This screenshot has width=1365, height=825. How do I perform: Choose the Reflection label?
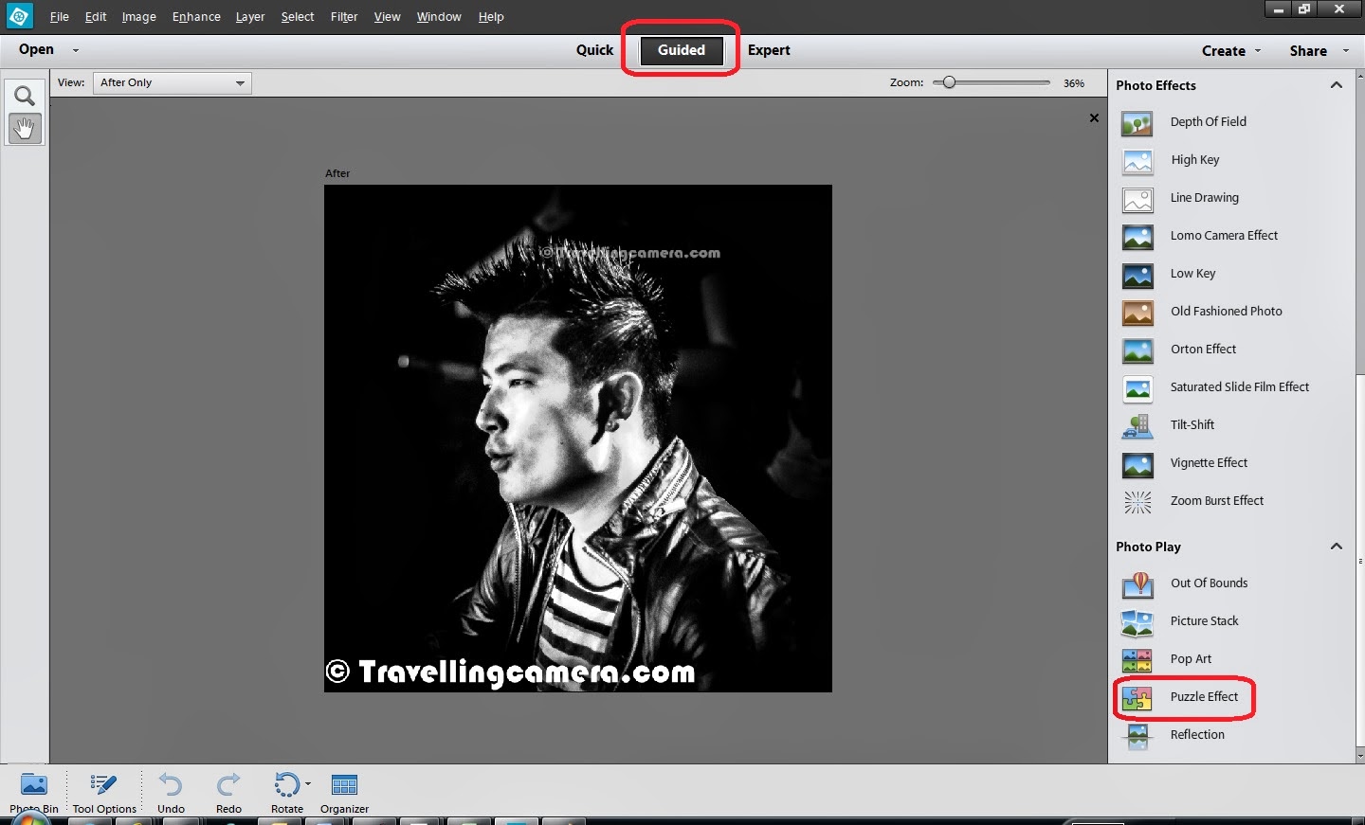(x=1197, y=735)
